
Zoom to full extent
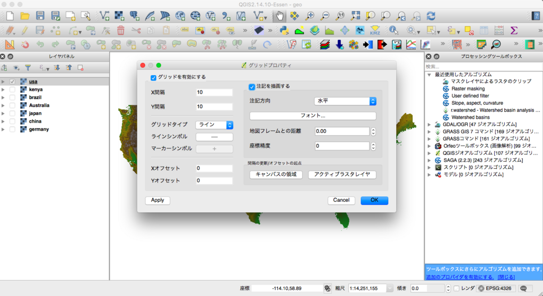point(355,15)
